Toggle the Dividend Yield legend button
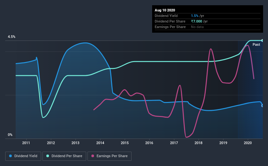The height and width of the screenshot is (166, 268). click(x=23, y=156)
